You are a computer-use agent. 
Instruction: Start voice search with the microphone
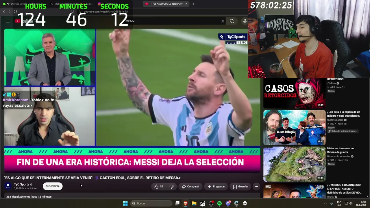point(245,21)
